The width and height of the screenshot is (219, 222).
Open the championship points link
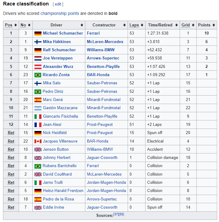pos(60,13)
